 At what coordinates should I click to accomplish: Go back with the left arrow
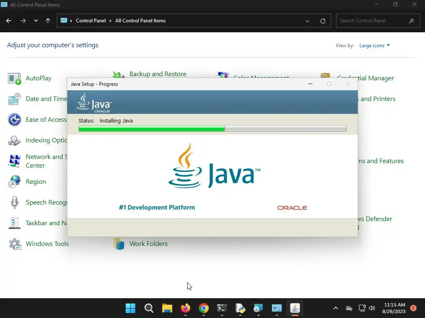coord(9,21)
